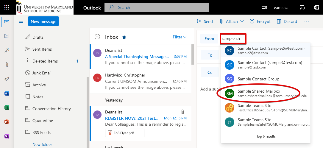Screen dimensions: 323x148
Task: Toggle the folder pane hamburger menu
Action: pos(21,21)
